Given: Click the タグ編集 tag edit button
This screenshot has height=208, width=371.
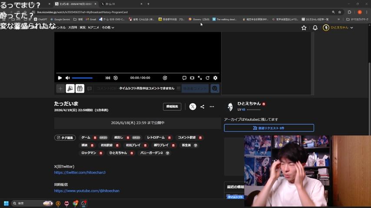Looking at the screenshot, I should 65,138.
